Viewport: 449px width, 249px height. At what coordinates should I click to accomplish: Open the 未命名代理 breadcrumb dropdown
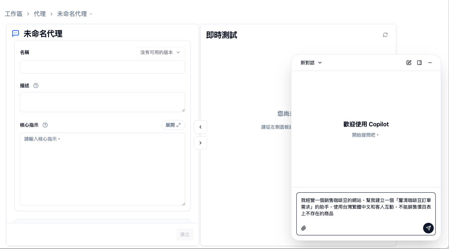coord(75,14)
